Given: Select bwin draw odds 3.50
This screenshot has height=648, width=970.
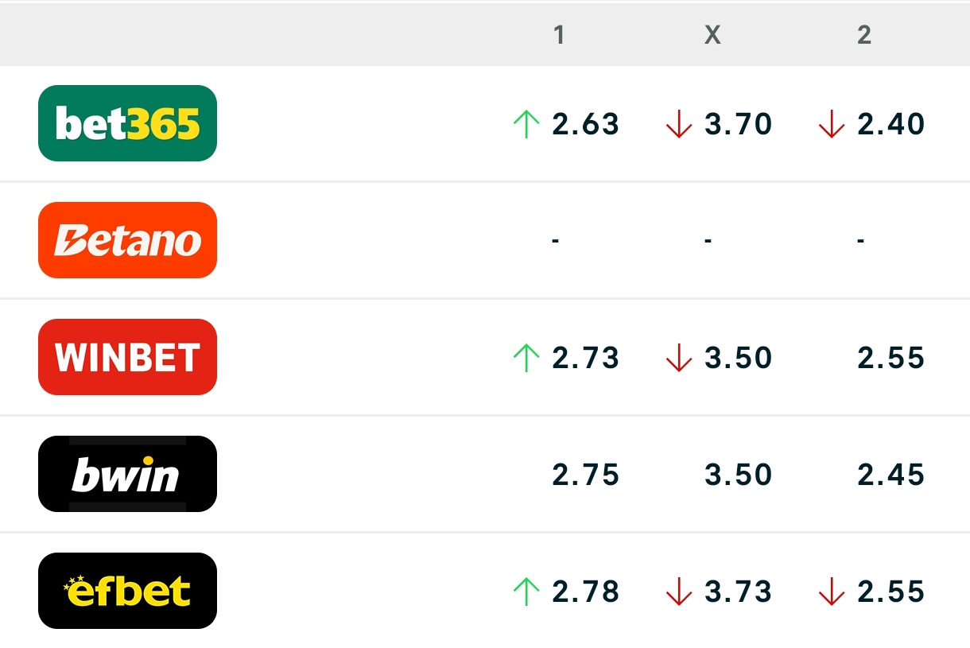Looking at the screenshot, I should [738, 475].
